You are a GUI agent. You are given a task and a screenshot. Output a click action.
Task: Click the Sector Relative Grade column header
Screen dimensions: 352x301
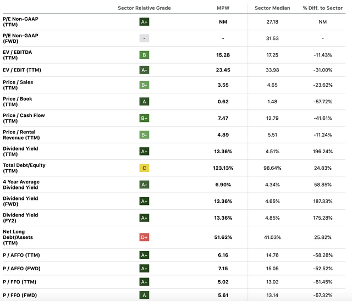145,8
